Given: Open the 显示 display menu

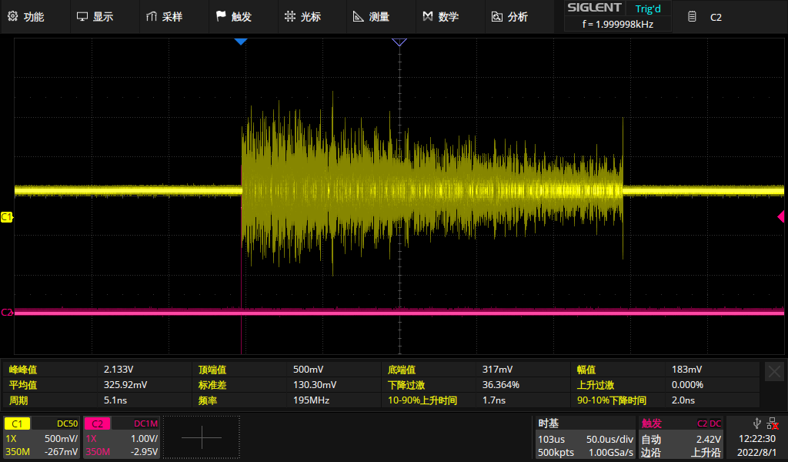Looking at the screenshot, I should pyautogui.click(x=95, y=16).
